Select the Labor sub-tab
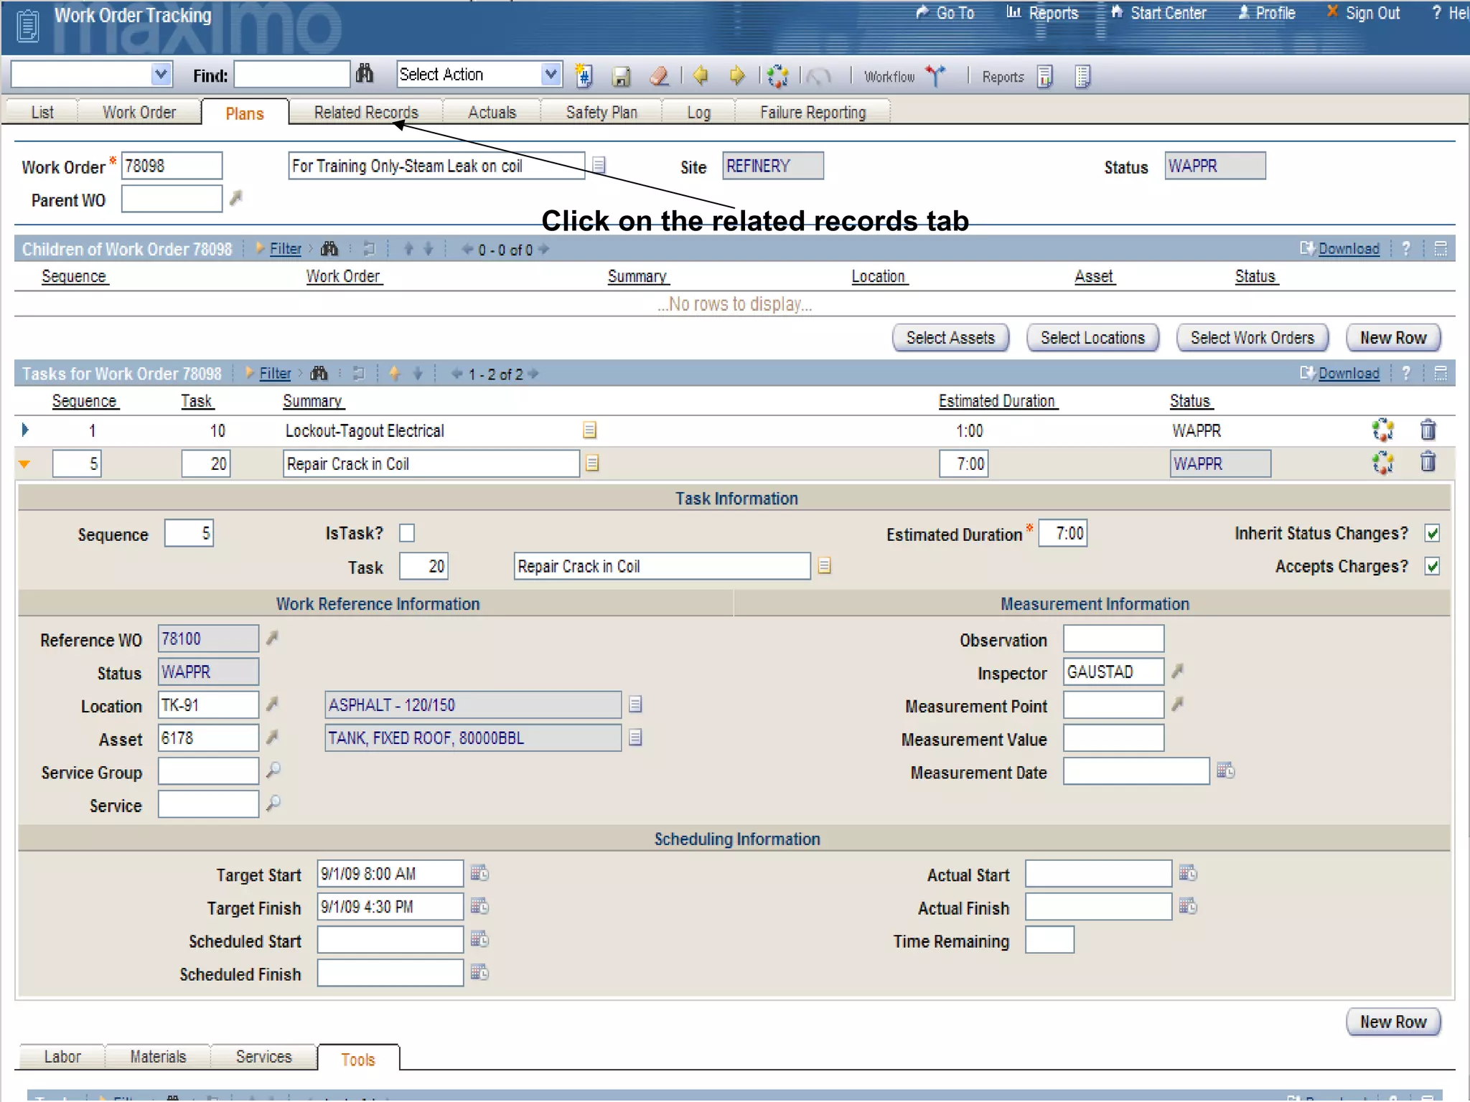The height and width of the screenshot is (1102, 1470). pyautogui.click(x=62, y=1057)
